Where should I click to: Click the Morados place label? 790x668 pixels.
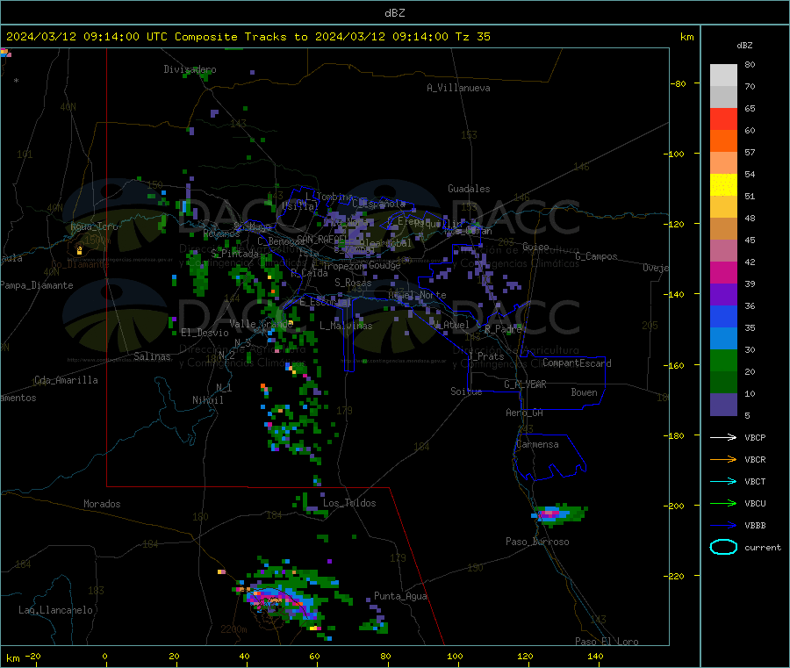[x=102, y=504]
